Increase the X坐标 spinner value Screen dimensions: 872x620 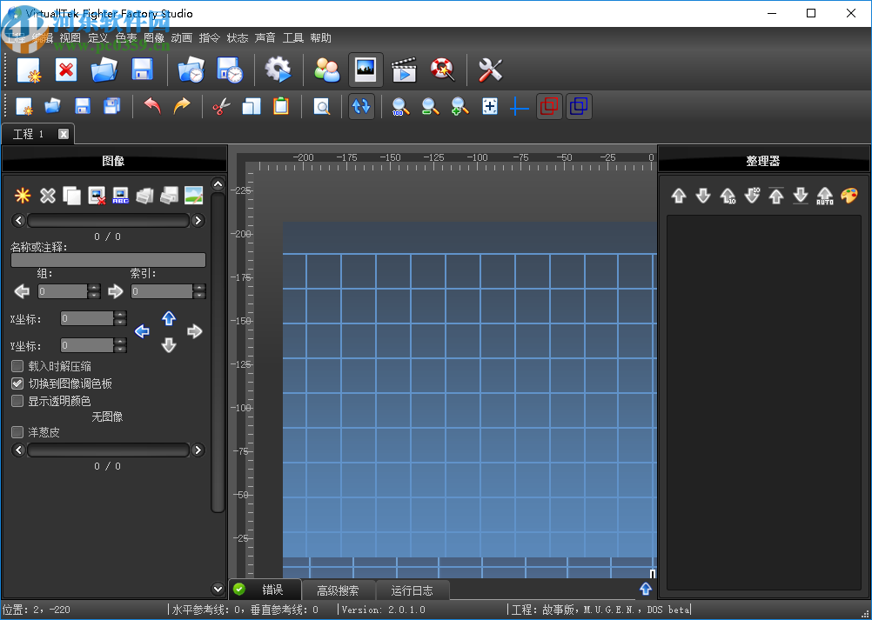point(120,315)
